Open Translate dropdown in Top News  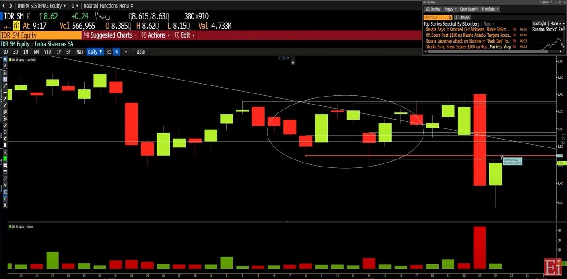pos(490,9)
